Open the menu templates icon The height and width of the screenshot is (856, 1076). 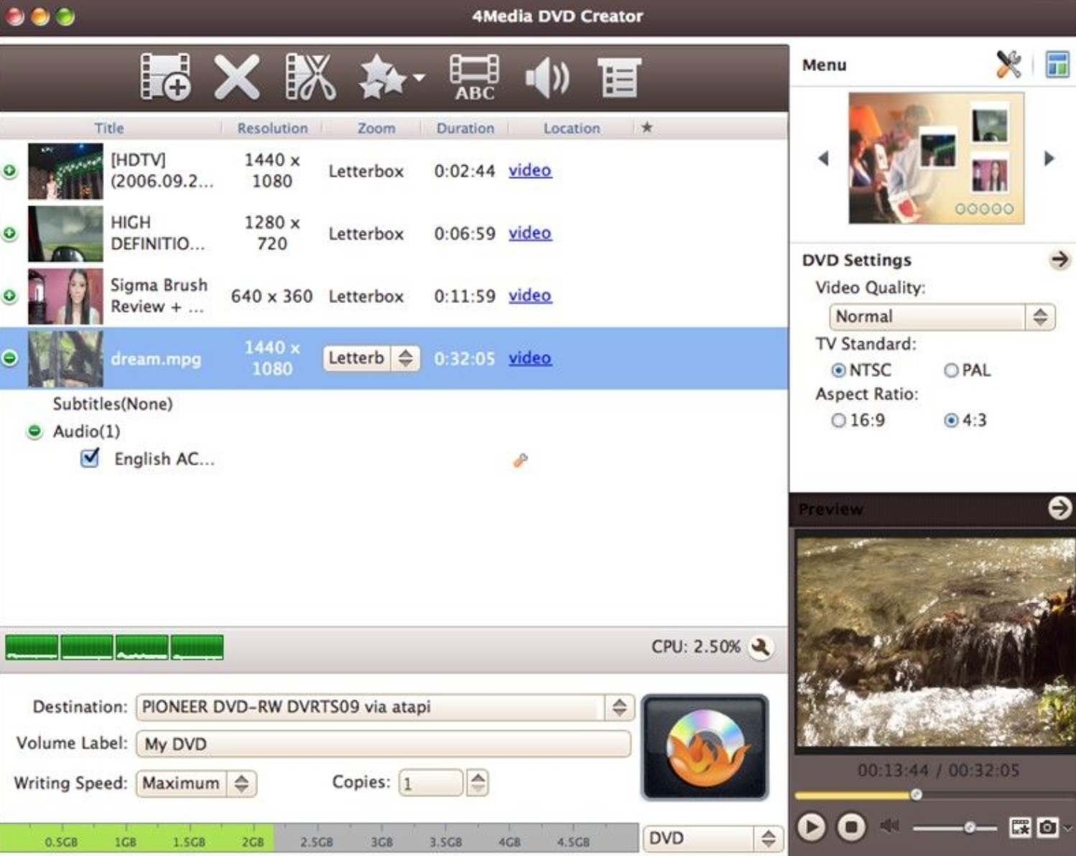(1057, 65)
